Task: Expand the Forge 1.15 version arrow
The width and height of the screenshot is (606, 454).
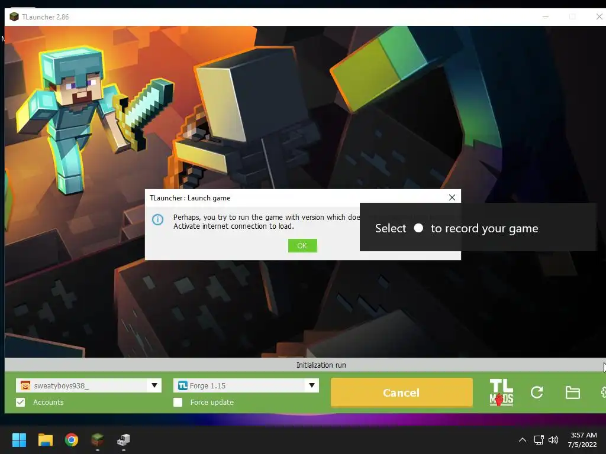Action: point(311,385)
